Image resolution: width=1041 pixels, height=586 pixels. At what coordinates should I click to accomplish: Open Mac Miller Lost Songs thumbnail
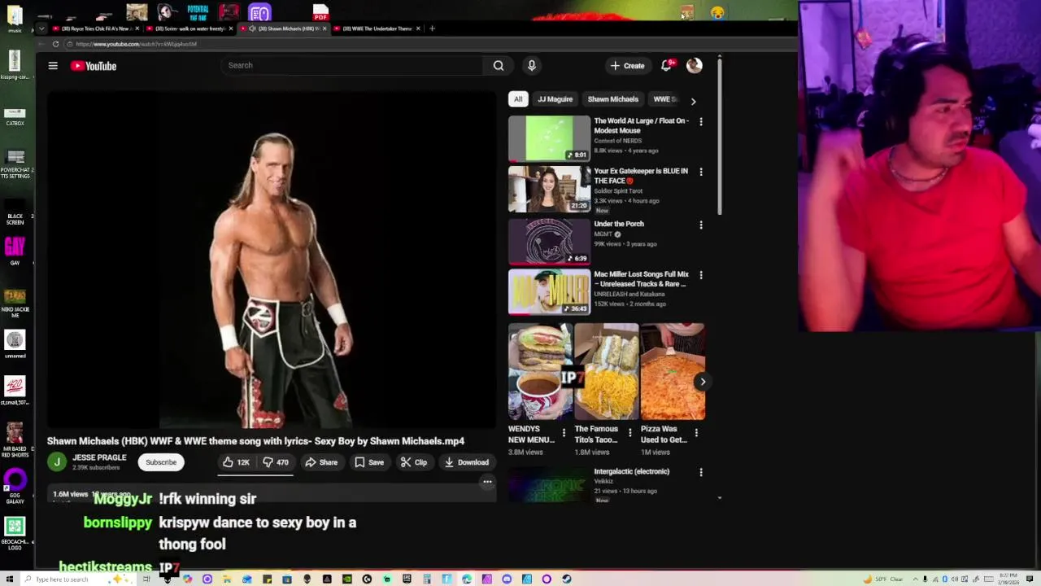[x=549, y=291]
